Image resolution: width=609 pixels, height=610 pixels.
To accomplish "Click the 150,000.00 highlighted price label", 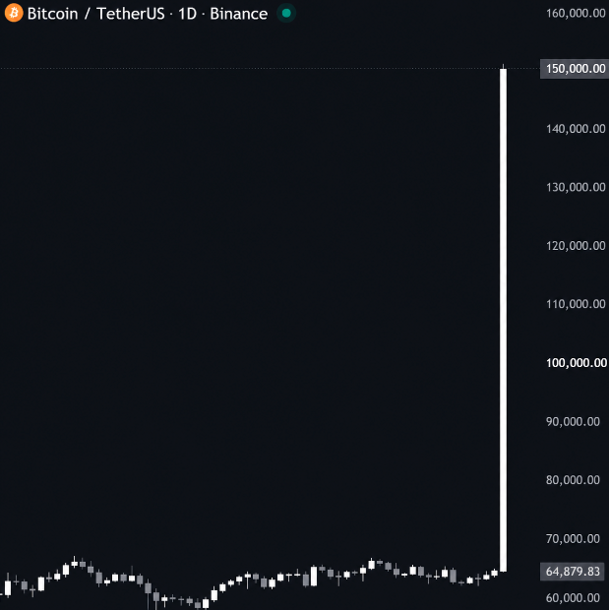I will point(575,69).
